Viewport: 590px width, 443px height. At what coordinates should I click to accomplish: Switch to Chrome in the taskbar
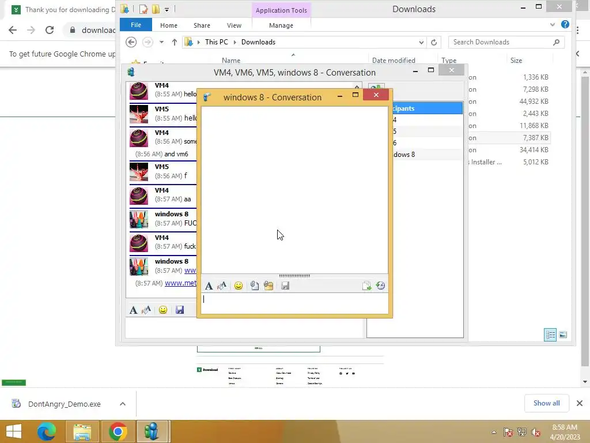(x=118, y=431)
